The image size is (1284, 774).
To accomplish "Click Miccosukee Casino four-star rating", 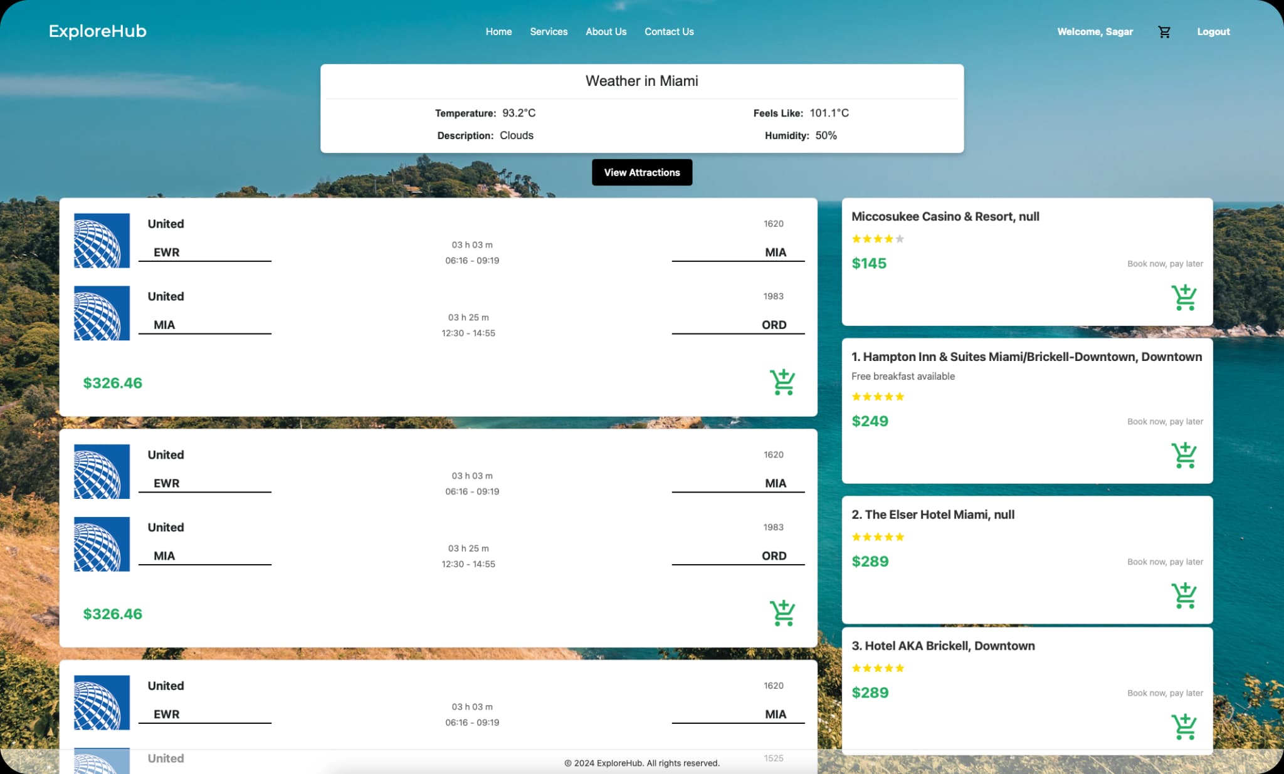I will pos(878,239).
